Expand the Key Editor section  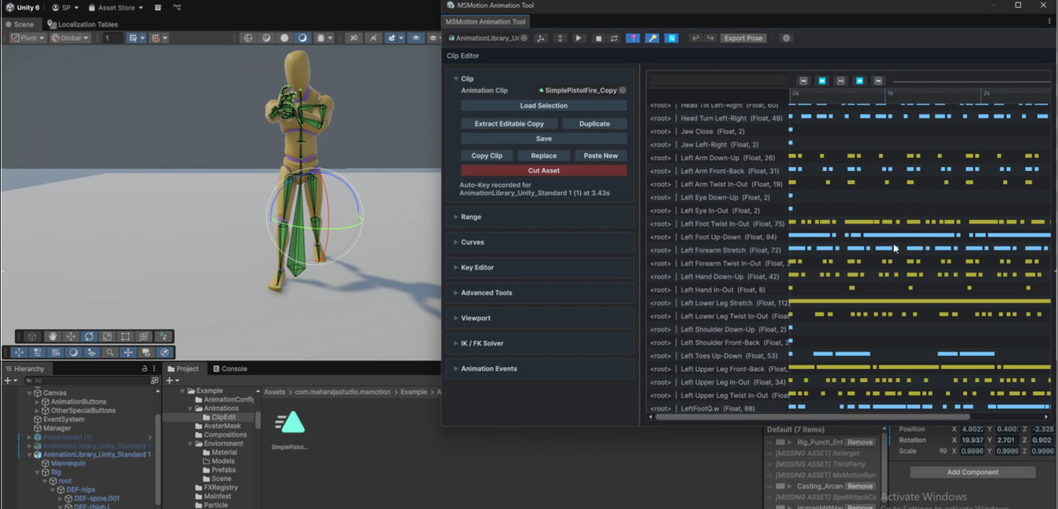456,268
